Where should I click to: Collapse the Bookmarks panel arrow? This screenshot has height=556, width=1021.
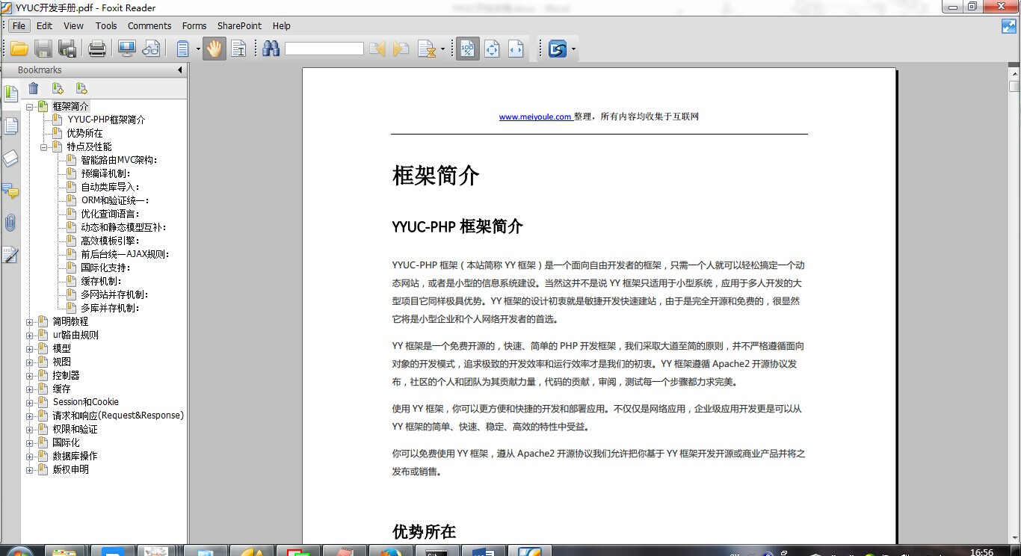coord(179,70)
